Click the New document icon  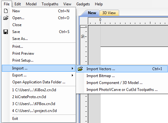6,11
